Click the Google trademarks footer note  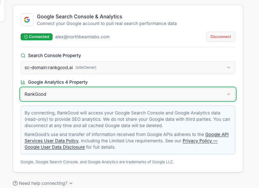coord(97,162)
